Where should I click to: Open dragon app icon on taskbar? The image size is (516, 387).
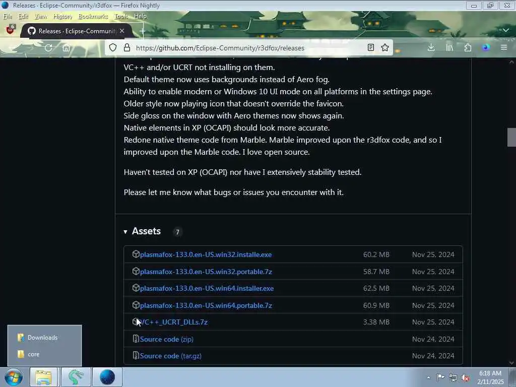76,377
